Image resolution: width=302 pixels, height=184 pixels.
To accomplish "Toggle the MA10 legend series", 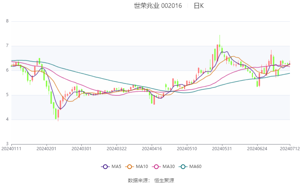I will tap(136, 167).
